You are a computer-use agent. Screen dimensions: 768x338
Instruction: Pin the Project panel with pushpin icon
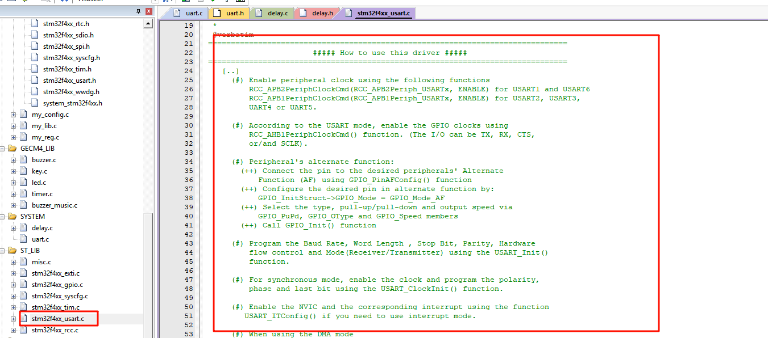click(x=139, y=11)
